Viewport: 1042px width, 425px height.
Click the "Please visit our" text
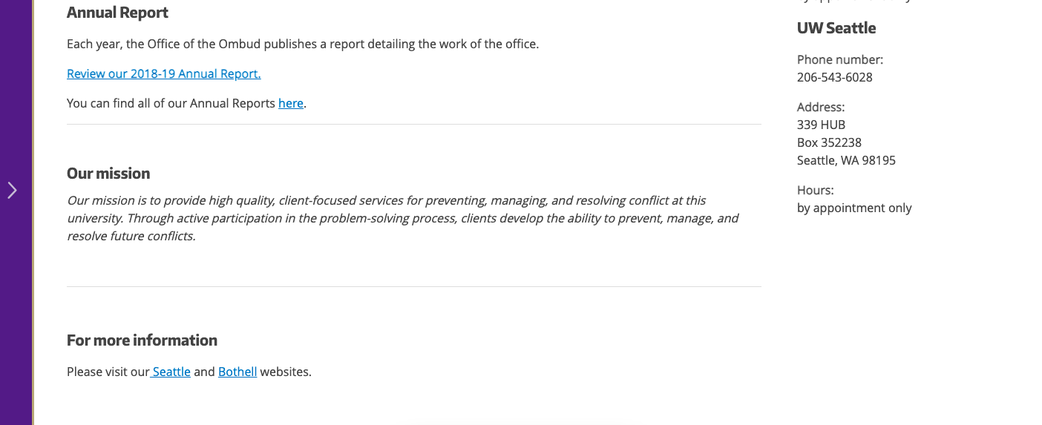coord(108,372)
